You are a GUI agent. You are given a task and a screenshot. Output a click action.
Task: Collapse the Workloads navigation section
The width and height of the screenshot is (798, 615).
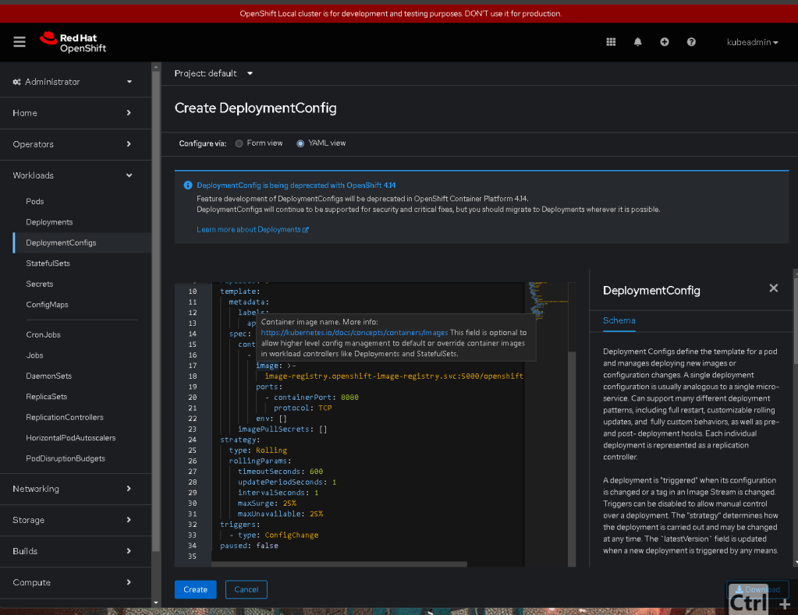pos(76,175)
